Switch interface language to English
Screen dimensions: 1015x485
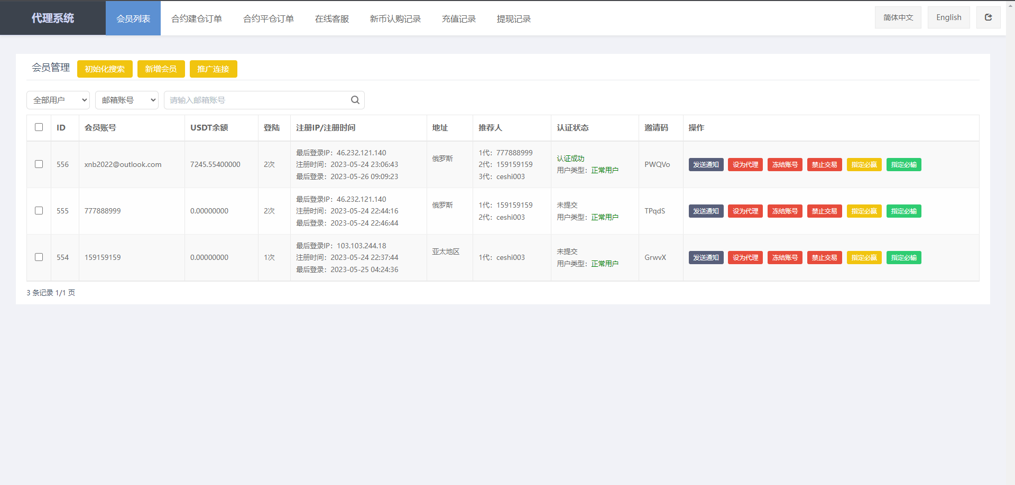click(948, 17)
